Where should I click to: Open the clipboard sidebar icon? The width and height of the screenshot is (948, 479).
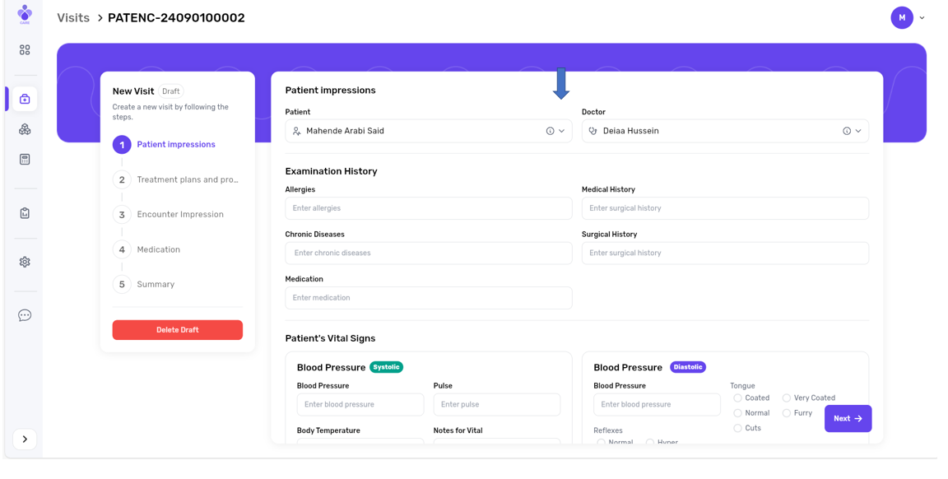[25, 213]
